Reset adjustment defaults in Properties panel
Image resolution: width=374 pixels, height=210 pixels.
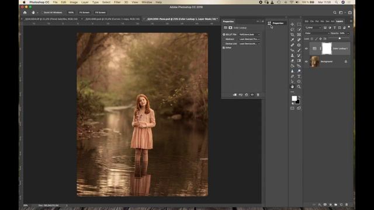click(x=247, y=94)
